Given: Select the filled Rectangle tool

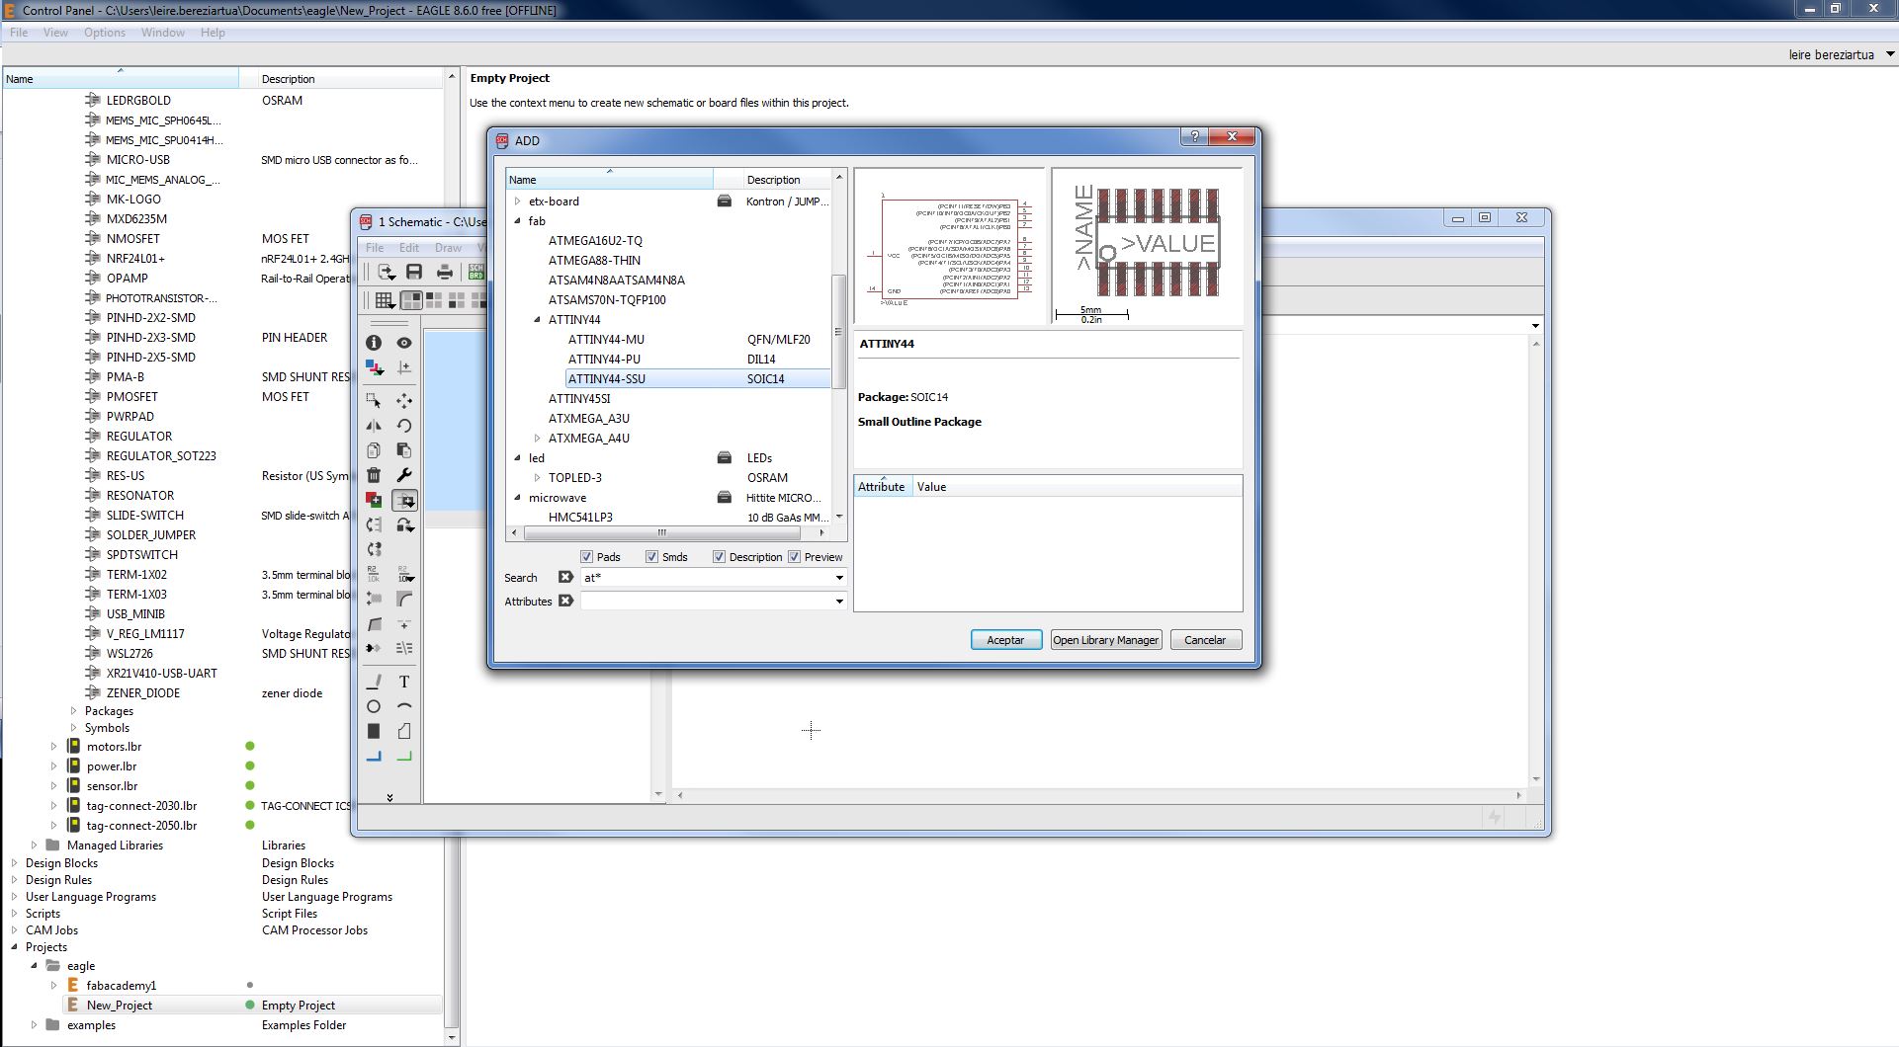Looking at the screenshot, I should point(374,731).
